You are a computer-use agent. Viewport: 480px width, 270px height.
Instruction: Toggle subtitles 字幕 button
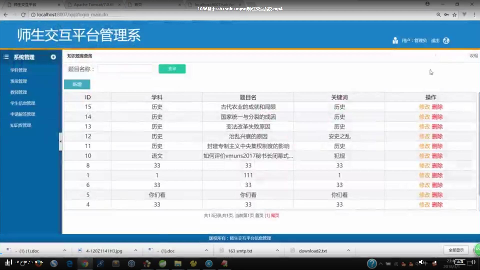tap(460, 262)
